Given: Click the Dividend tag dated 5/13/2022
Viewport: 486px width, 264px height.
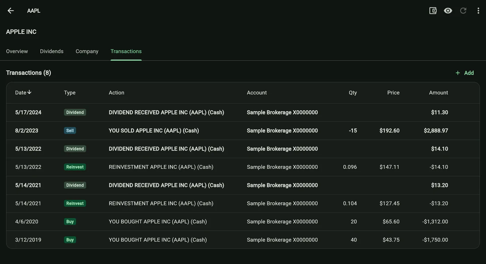Looking at the screenshot, I should click(75, 149).
